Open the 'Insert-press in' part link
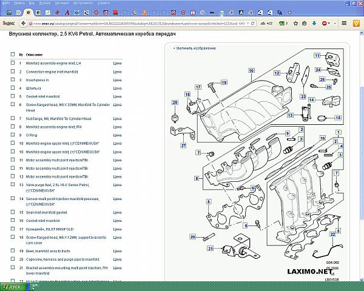 click(x=38, y=80)
